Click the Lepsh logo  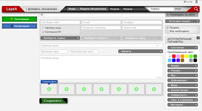(12, 9)
